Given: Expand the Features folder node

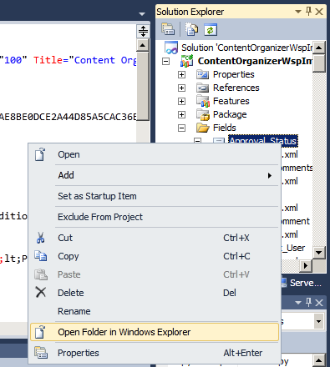Looking at the screenshot, I should click(x=181, y=101).
